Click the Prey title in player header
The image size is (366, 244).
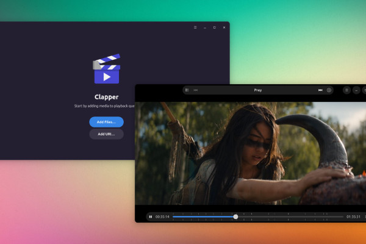coord(258,90)
